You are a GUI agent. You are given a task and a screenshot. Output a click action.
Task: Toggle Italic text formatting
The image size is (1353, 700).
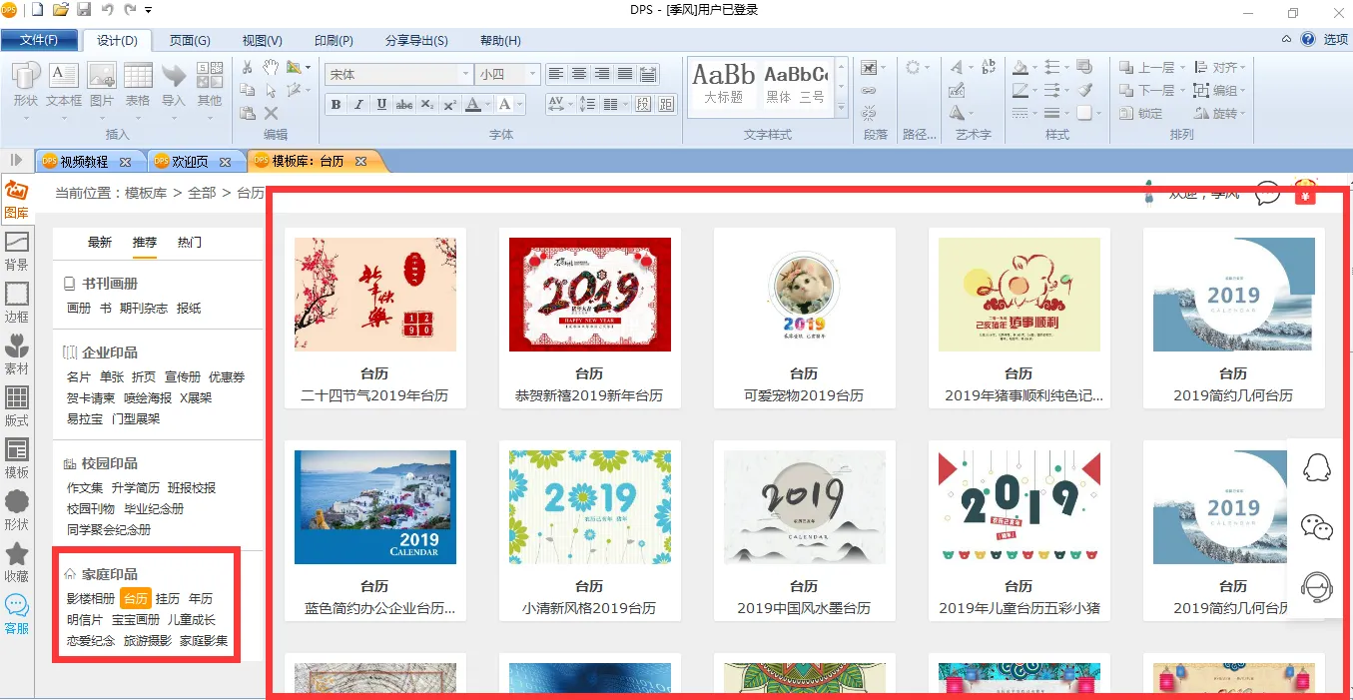click(x=358, y=105)
